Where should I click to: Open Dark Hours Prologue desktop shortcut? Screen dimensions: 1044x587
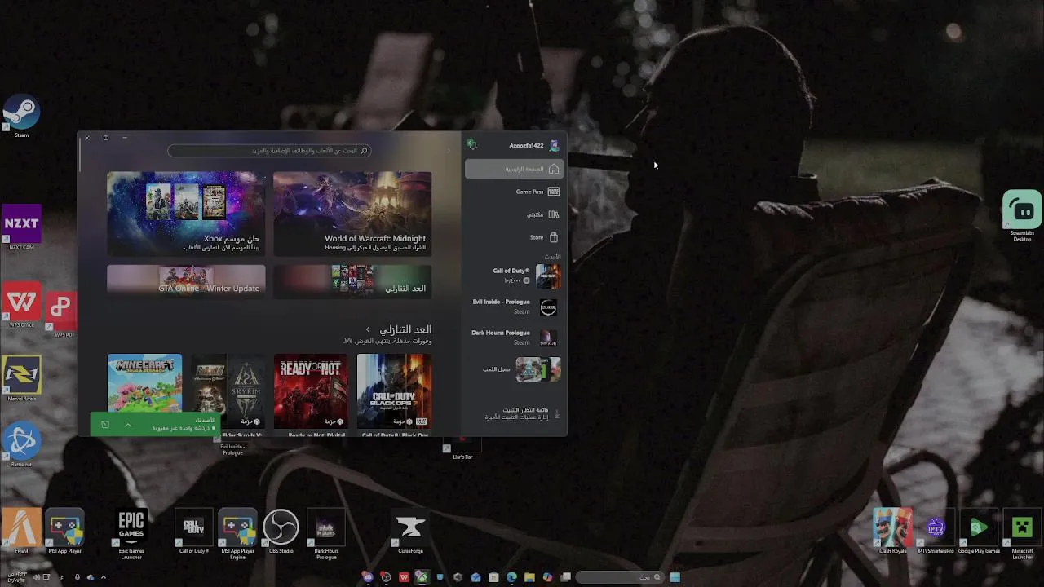[x=326, y=534]
